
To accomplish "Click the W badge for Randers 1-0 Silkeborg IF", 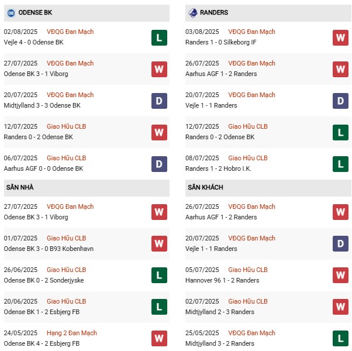I will pyautogui.click(x=340, y=37).
